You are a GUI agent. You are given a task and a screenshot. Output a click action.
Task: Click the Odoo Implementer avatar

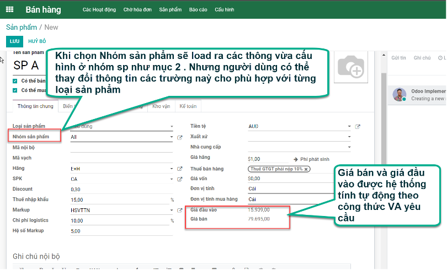[399, 95]
